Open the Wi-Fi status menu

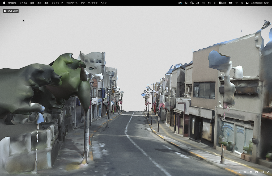[x=237, y=3]
